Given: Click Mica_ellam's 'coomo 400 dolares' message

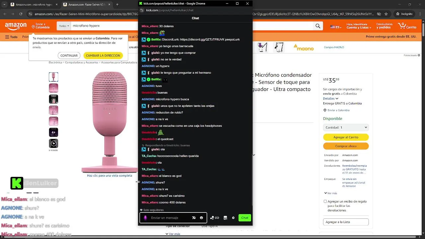Looking at the screenshot, I should click(164, 202).
